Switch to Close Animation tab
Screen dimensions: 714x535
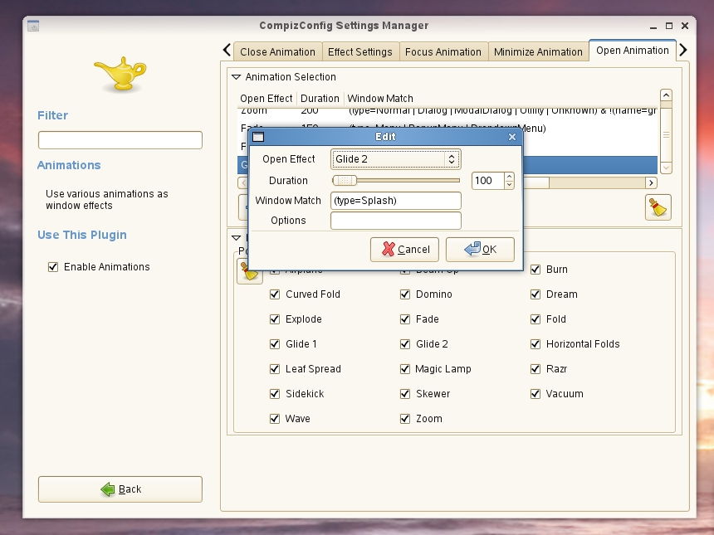coord(278,52)
